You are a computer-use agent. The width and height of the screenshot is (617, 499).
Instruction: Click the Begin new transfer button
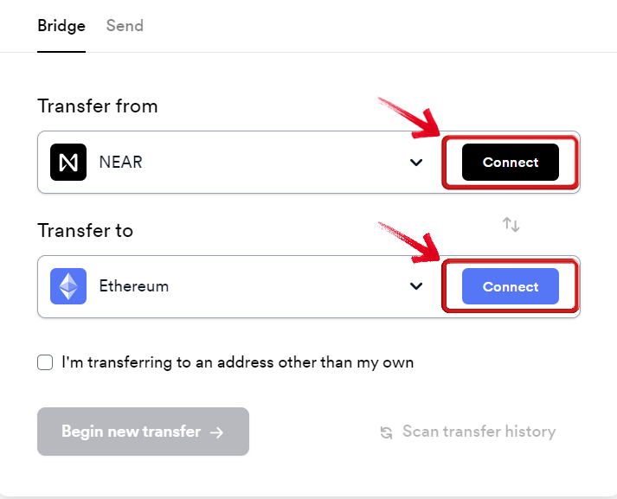[x=144, y=432]
